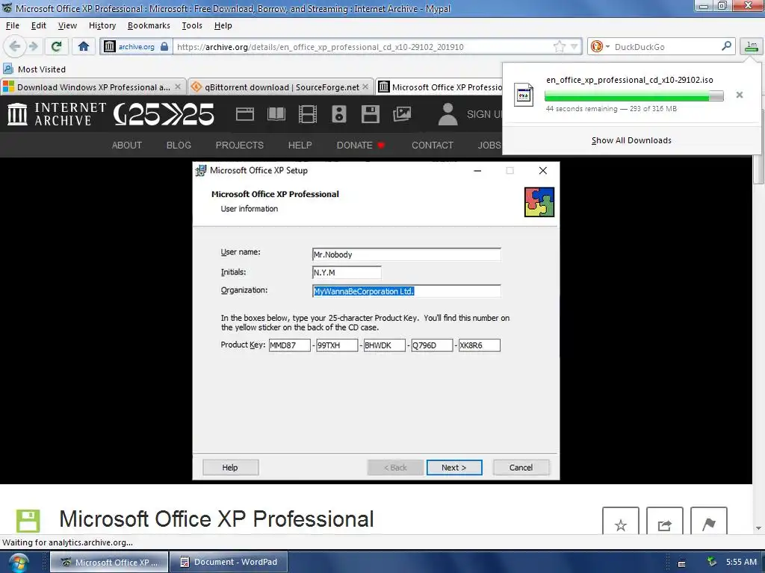The image size is (765, 573).
Task: Expand the URL bar history dropdown
Action: (x=574, y=47)
